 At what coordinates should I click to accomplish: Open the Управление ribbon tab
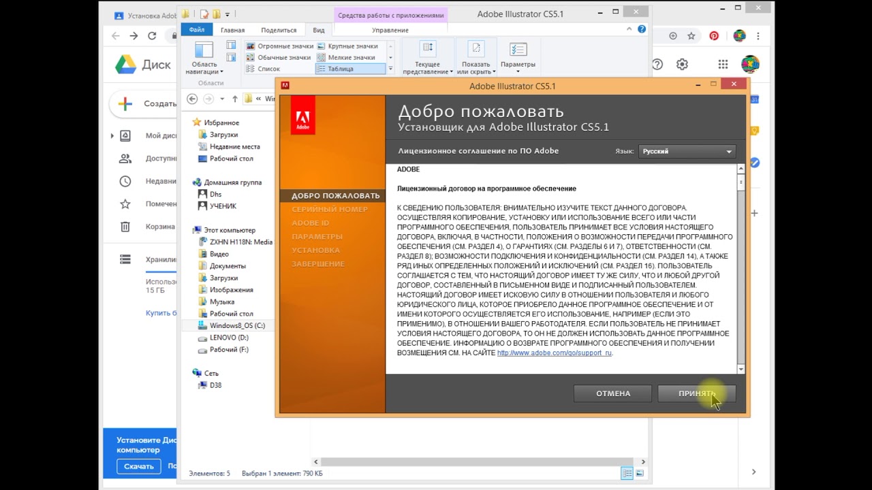coord(390,30)
